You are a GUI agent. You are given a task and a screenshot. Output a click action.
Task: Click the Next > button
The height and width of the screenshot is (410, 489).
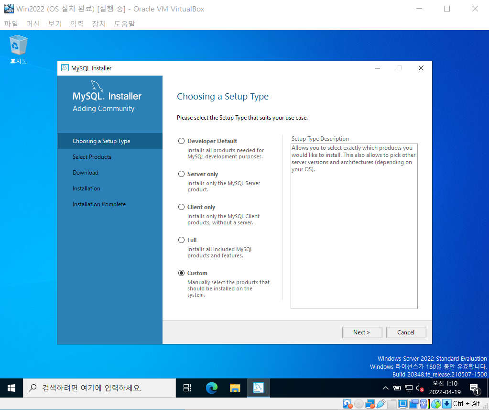(x=362, y=332)
